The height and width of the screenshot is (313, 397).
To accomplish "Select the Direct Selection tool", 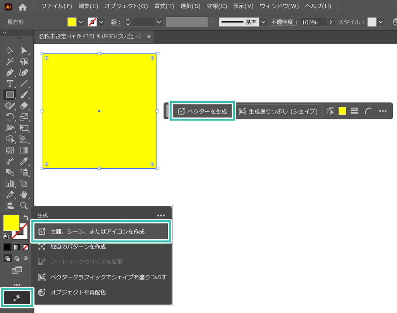I will click(x=24, y=50).
